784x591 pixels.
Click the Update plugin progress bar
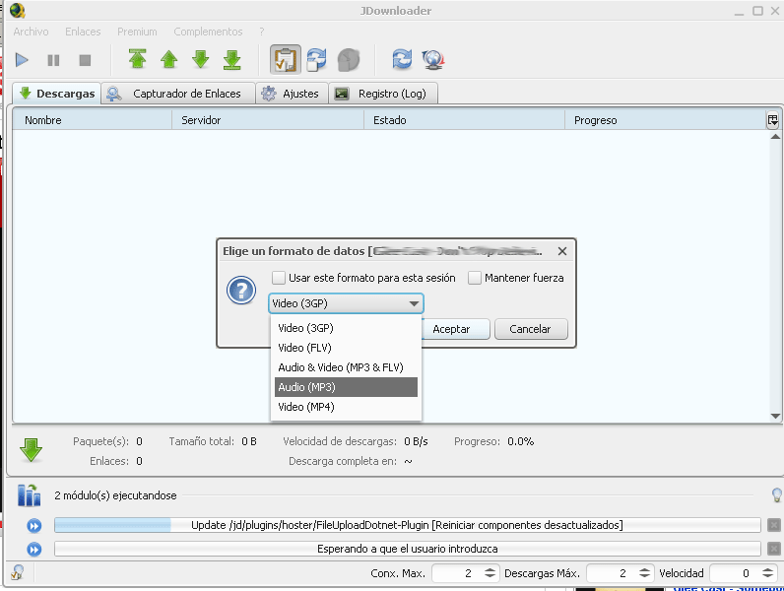[408, 525]
